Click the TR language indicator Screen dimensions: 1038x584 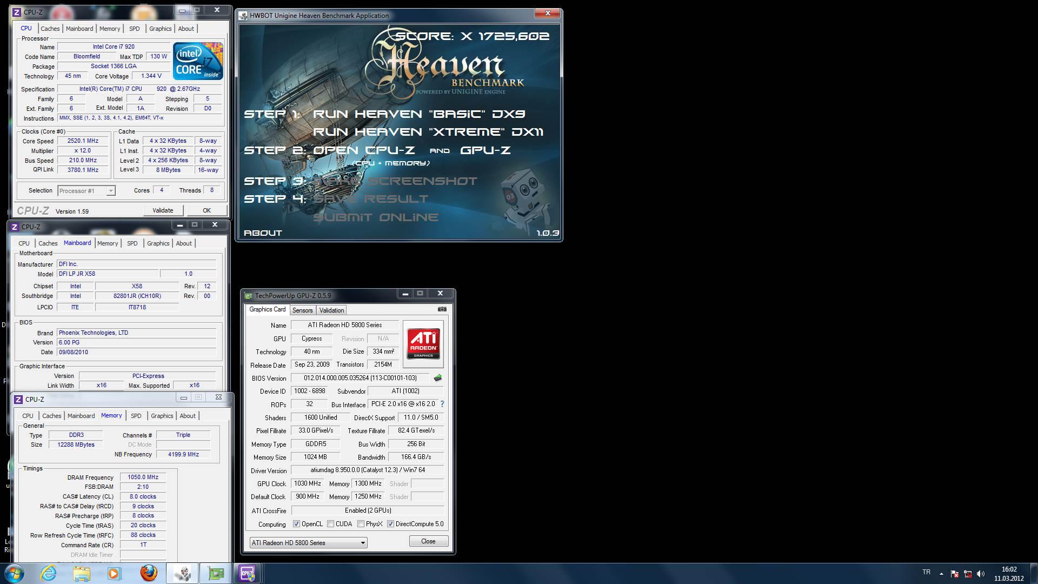pyautogui.click(x=926, y=572)
